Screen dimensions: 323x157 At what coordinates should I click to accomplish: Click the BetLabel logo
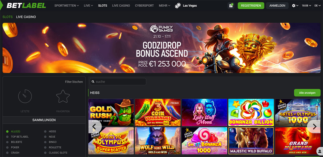pos(26,6)
